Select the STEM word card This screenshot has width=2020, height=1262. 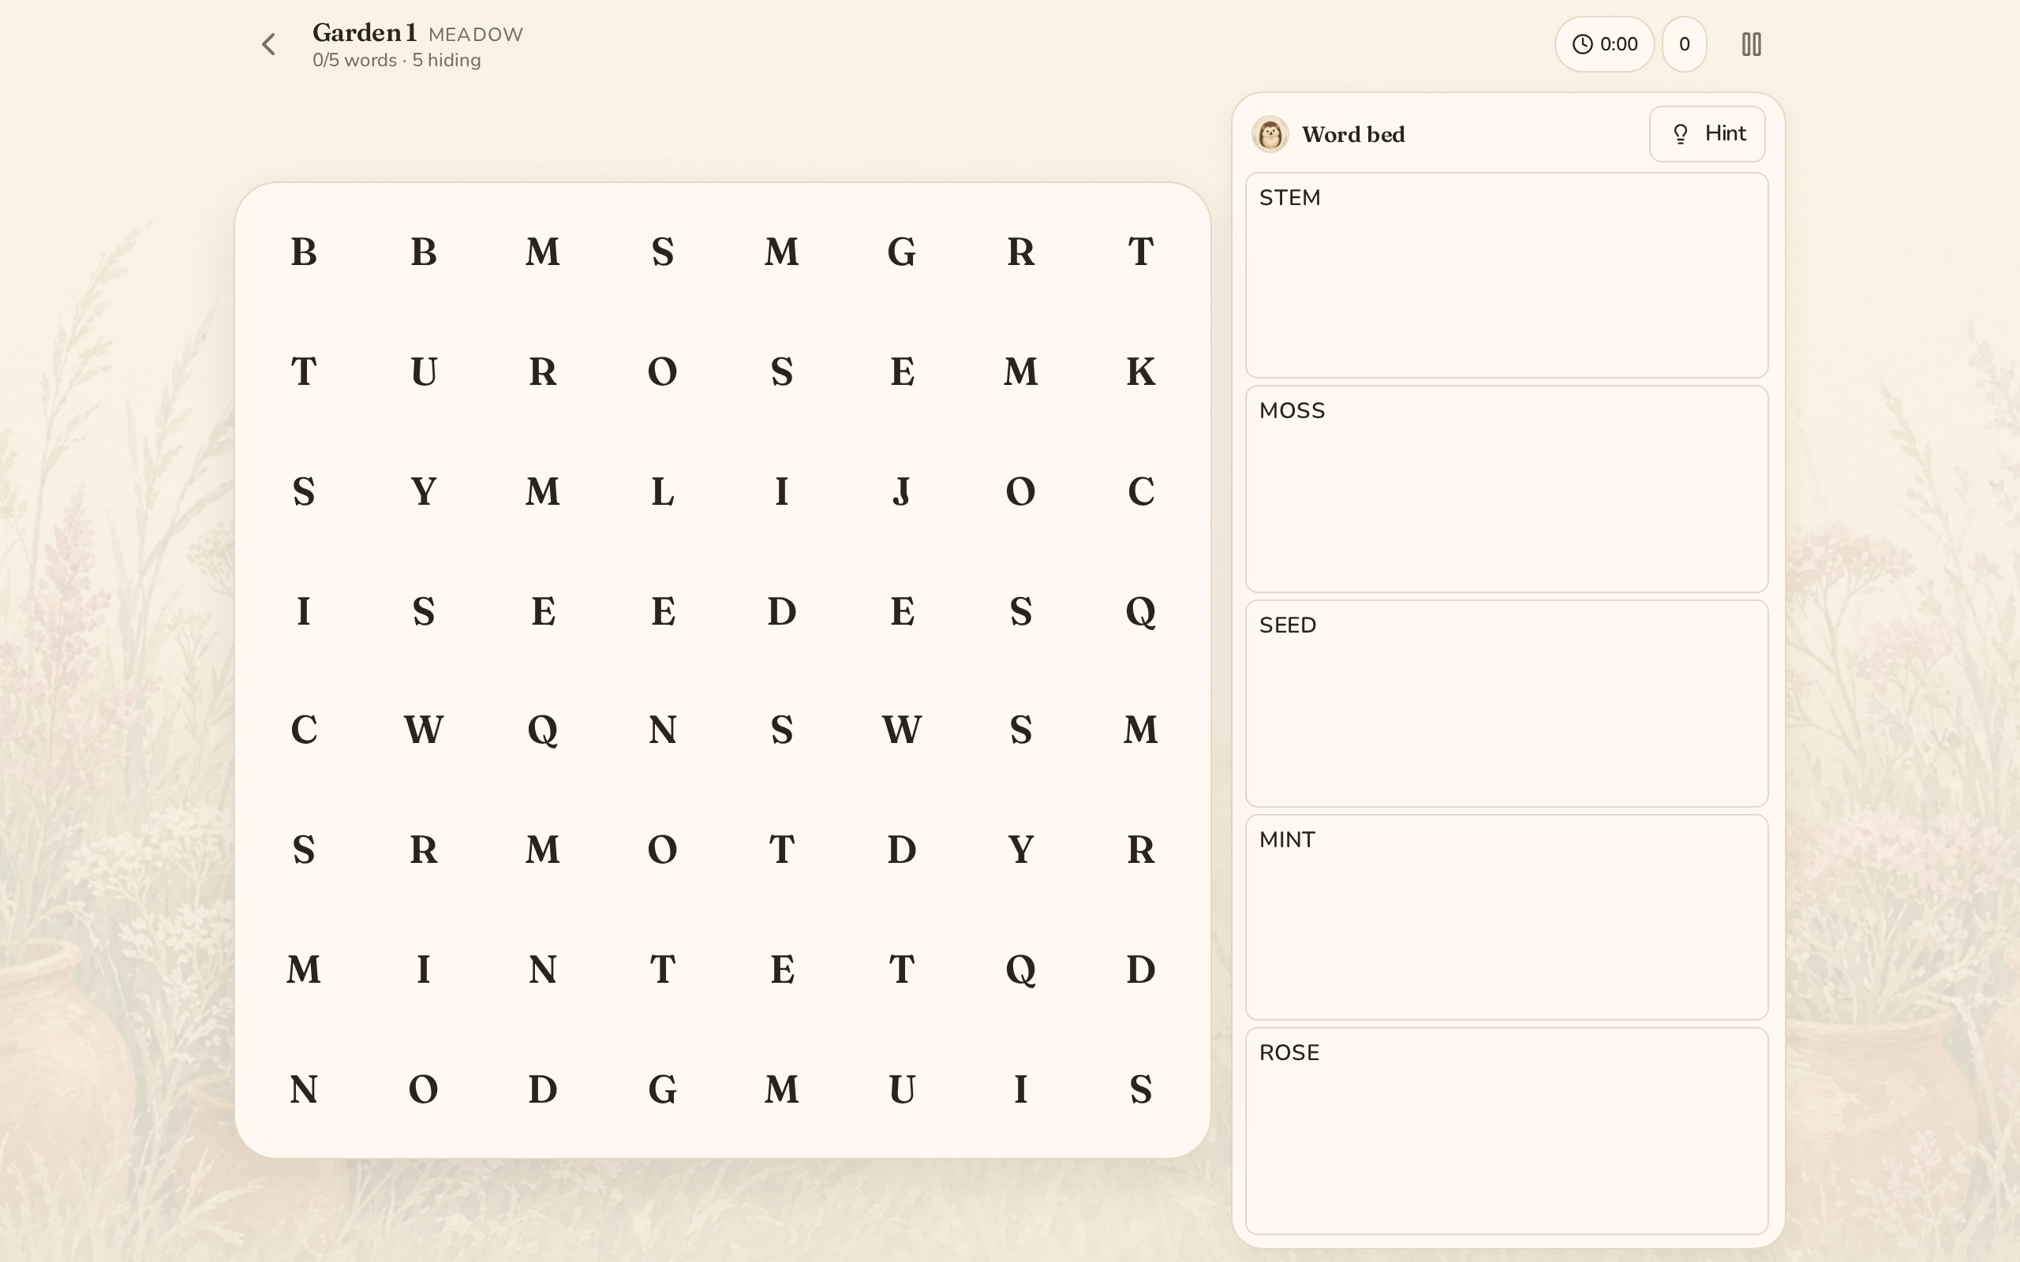(1506, 275)
